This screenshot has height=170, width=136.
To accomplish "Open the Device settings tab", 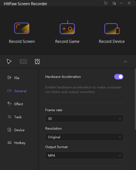I will click(16, 130).
